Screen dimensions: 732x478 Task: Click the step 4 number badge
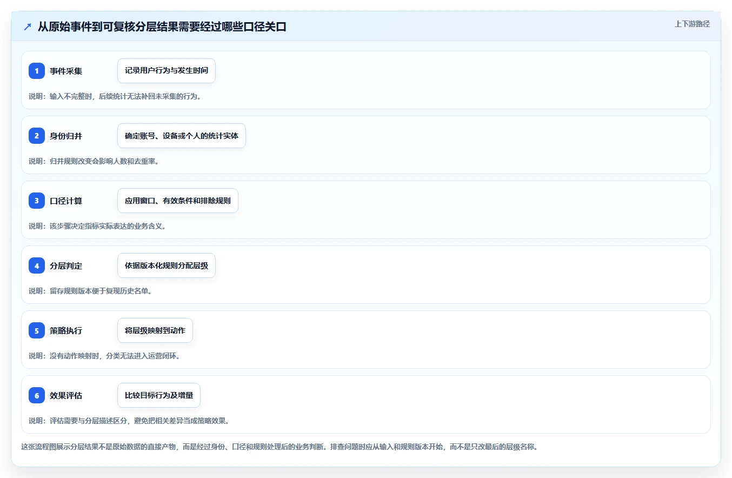[x=37, y=265]
